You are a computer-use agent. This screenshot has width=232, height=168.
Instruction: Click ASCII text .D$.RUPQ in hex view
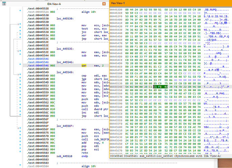(x=210, y=10)
